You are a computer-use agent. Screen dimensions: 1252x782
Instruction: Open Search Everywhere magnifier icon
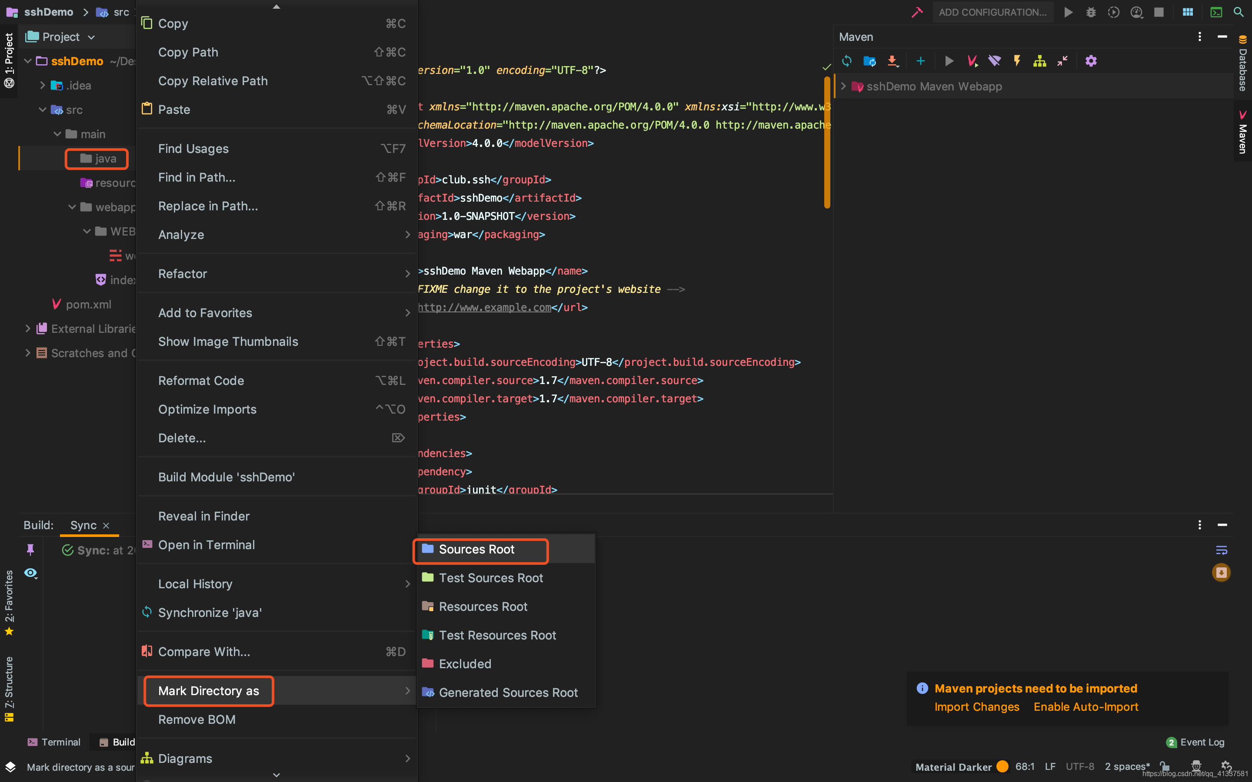click(x=1239, y=12)
